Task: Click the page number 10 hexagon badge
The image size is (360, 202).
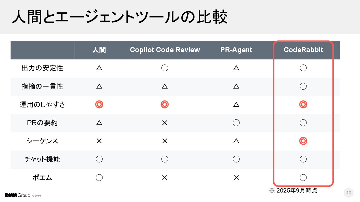Action: tap(349, 193)
